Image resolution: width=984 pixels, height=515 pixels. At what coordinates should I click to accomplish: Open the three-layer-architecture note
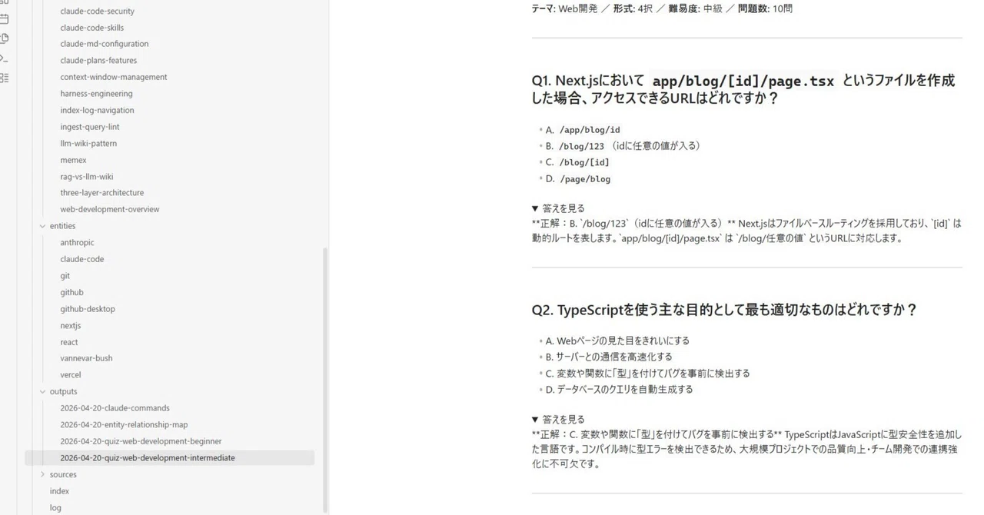(102, 193)
